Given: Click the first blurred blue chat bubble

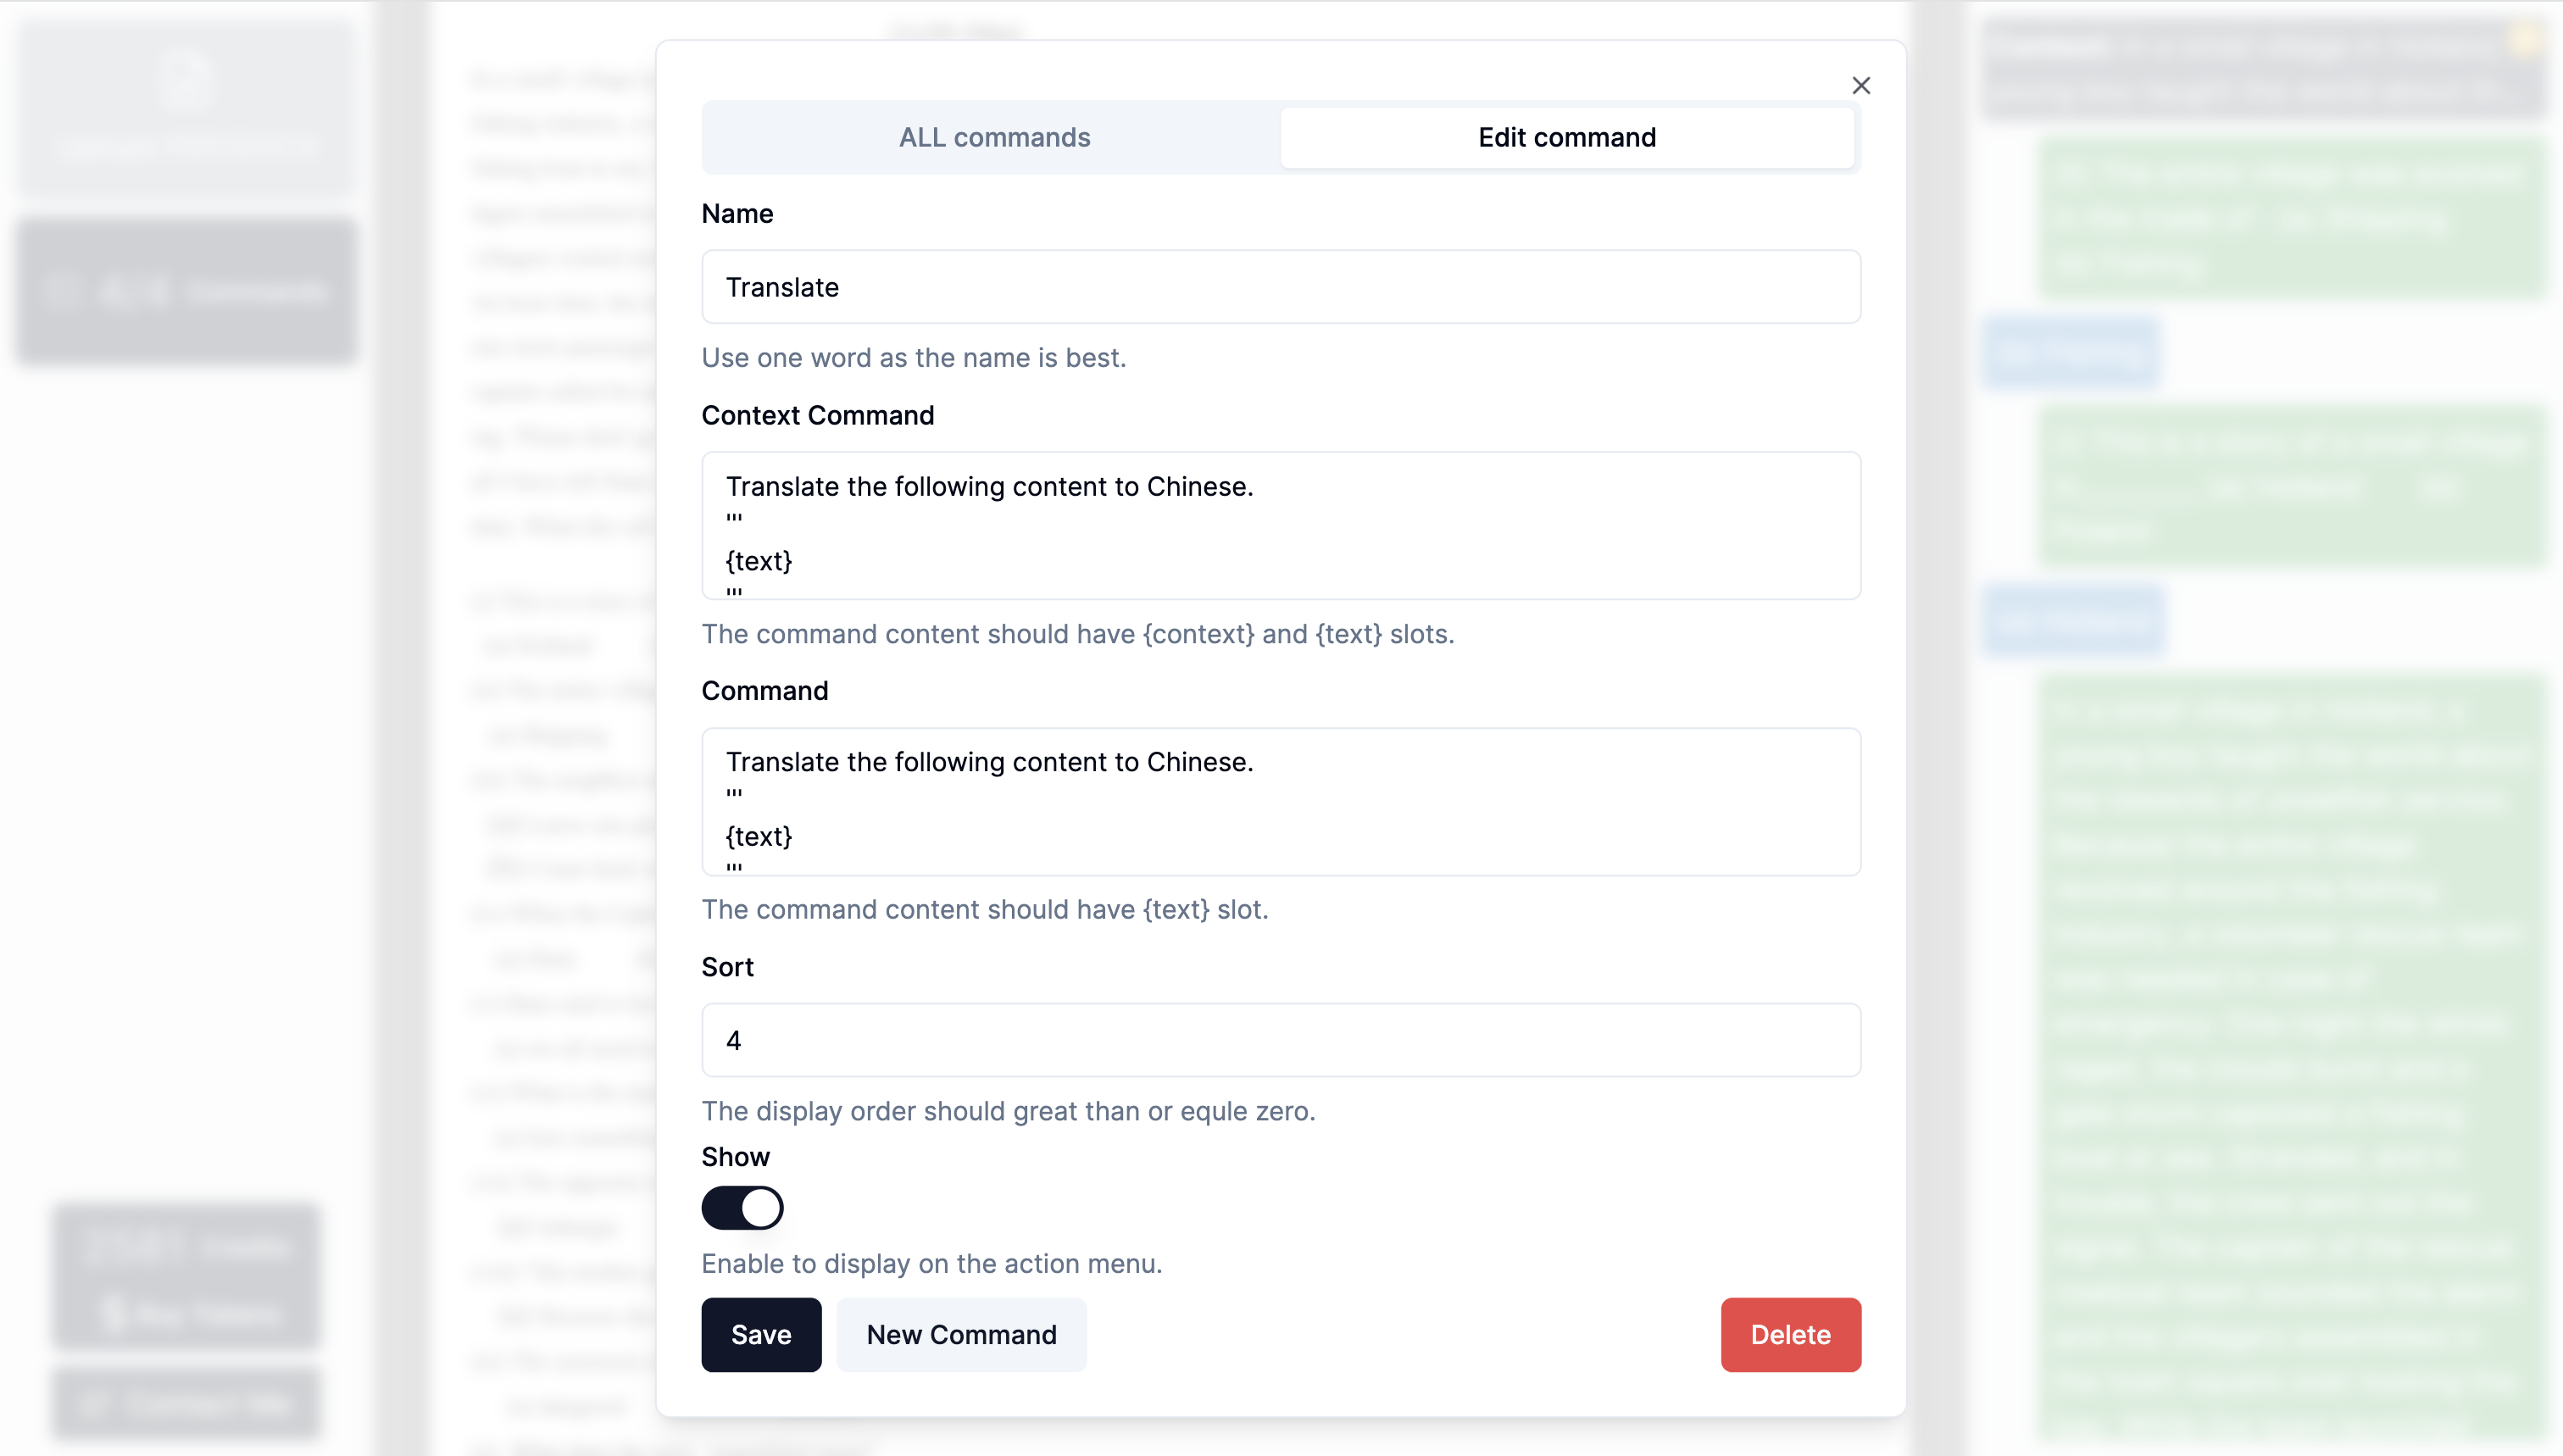Looking at the screenshot, I should pos(2071,353).
